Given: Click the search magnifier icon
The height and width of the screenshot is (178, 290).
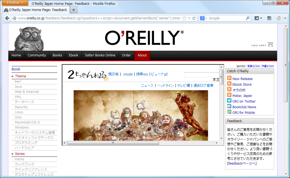Looking at the screenshot, I should pyautogui.click(x=248, y=18).
